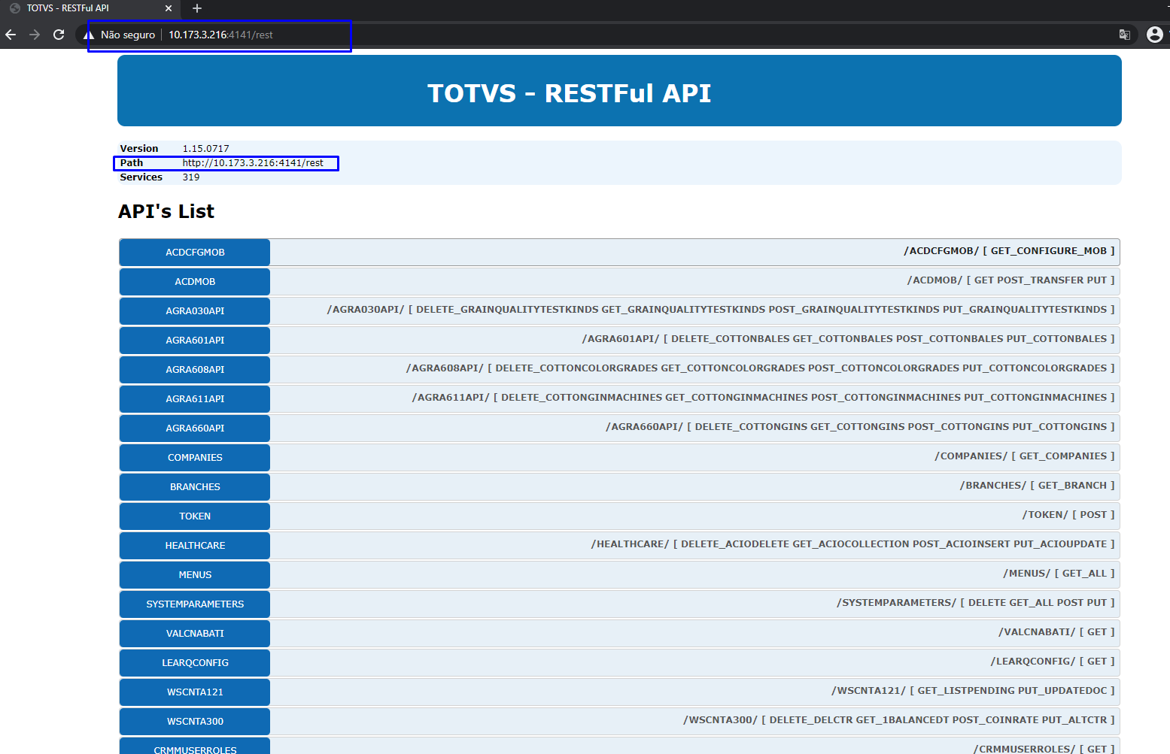The height and width of the screenshot is (754, 1170).
Task: Click the /VALCNABATI/ GET endpoint text
Action: 1056,632
